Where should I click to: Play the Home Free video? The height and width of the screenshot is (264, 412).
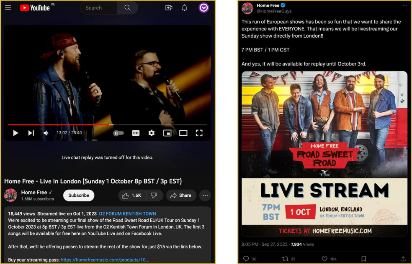pos(15,133)
